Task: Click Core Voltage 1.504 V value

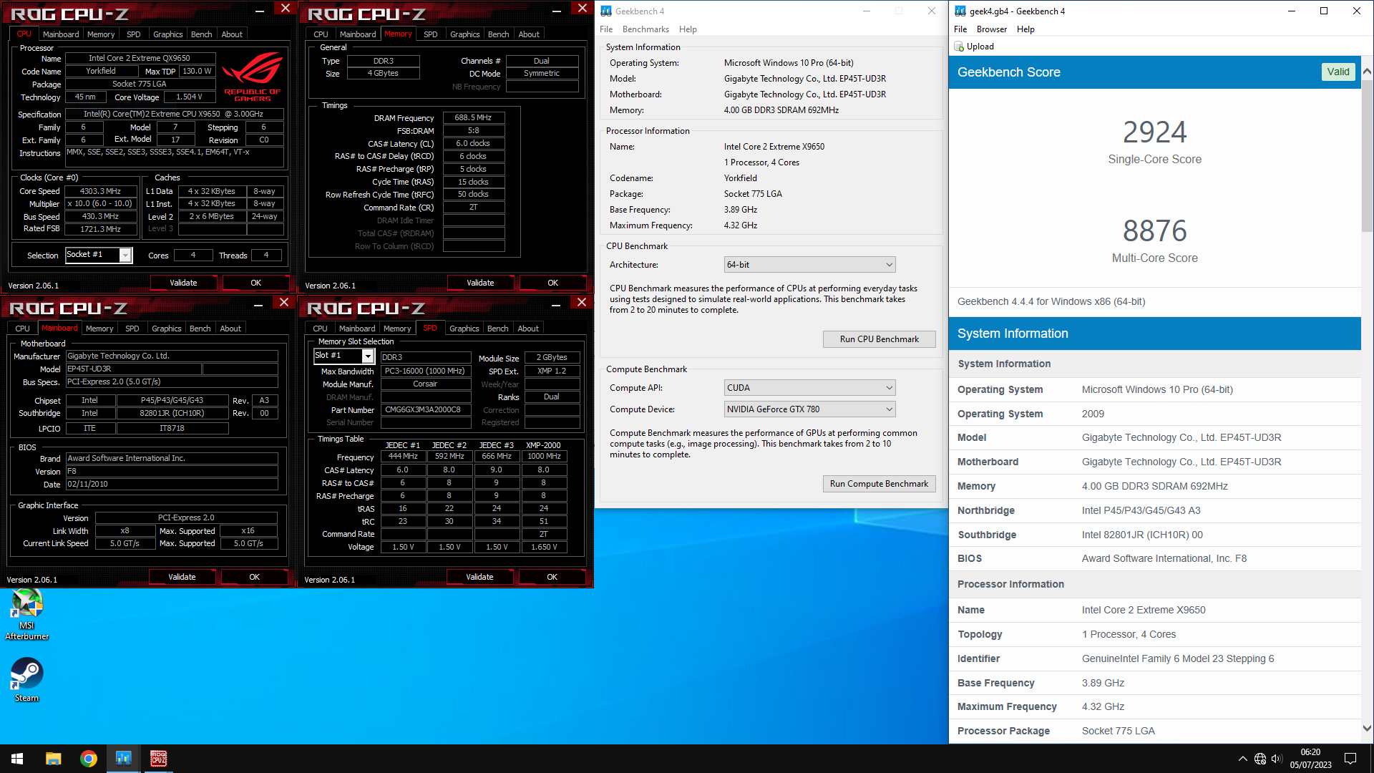Action: point(189,97)
